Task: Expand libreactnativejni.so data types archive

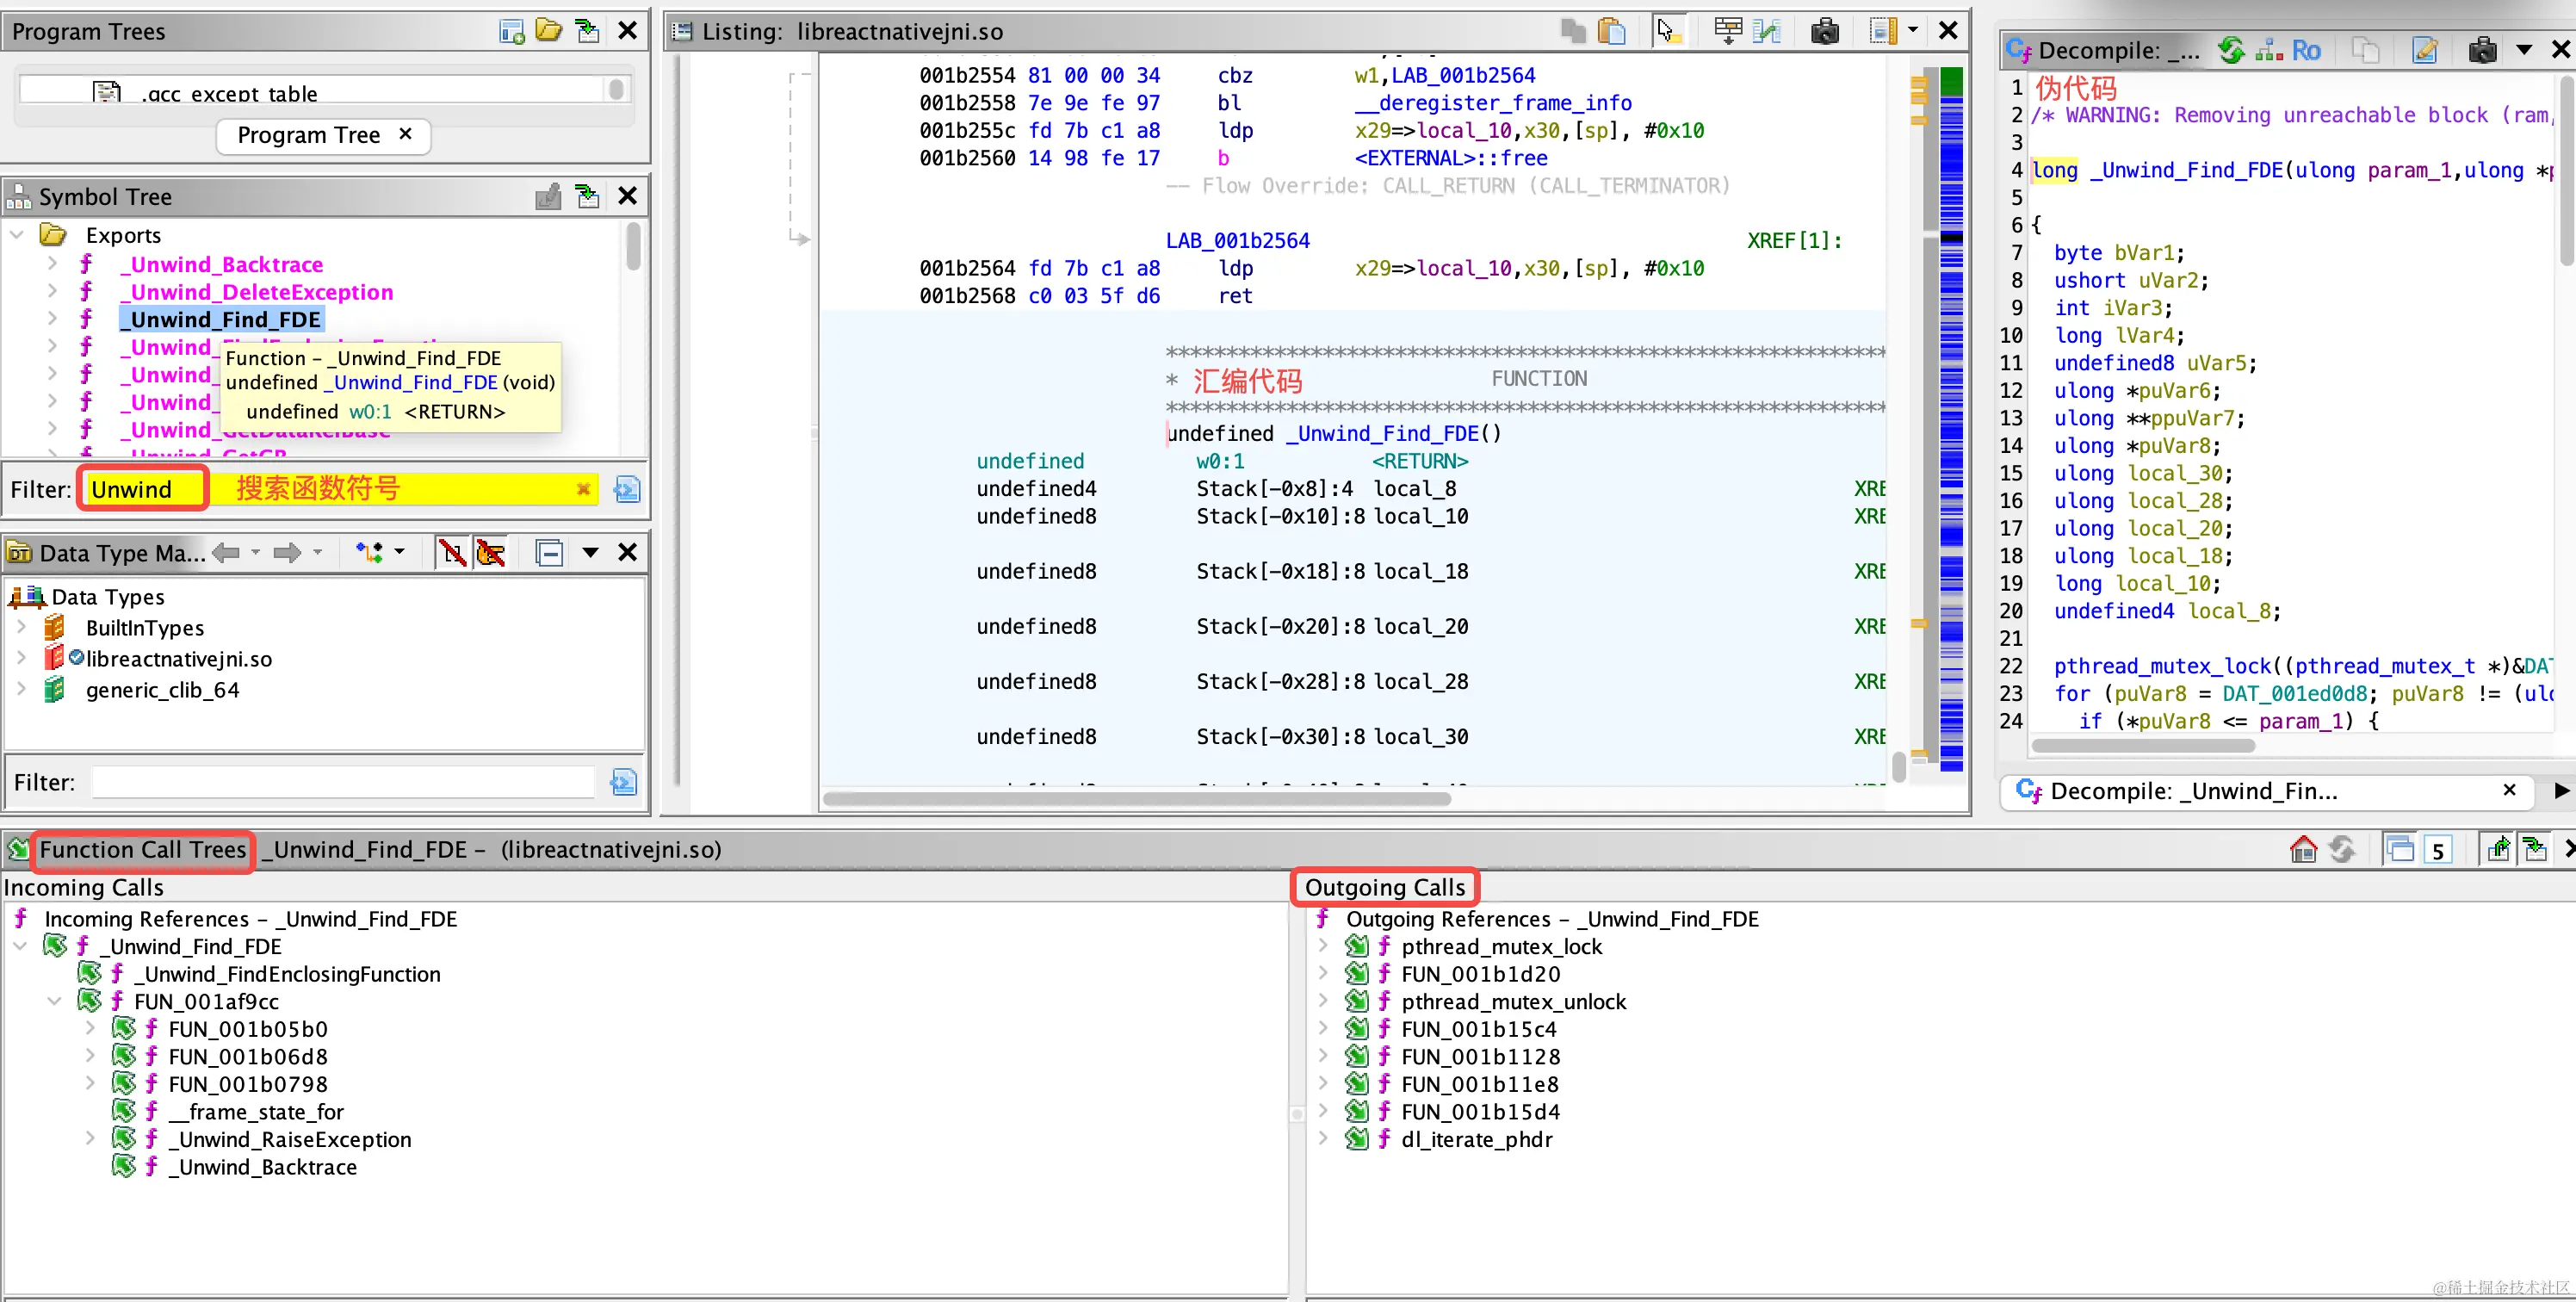Action: (x=21, y=658)
